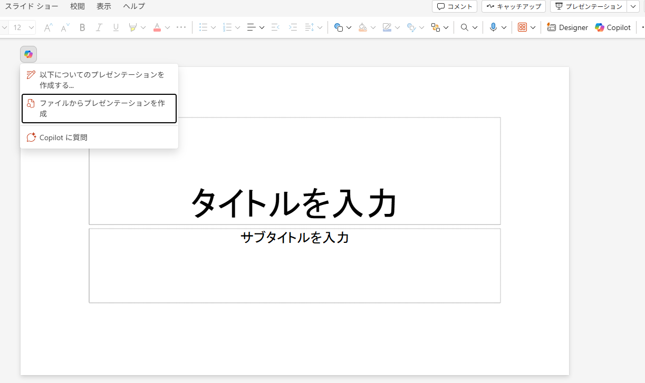Open the Arrange dropdown arrow
This screenshot has height=383, width=645.
(446, 27)
